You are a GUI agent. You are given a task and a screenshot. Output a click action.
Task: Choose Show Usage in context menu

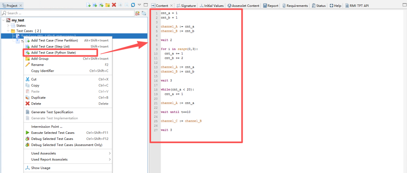(68, 168)
